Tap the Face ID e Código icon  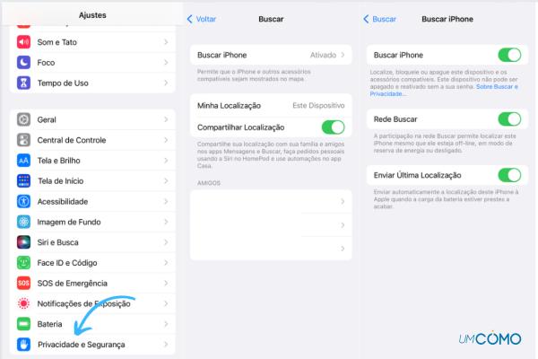[23, 263]
